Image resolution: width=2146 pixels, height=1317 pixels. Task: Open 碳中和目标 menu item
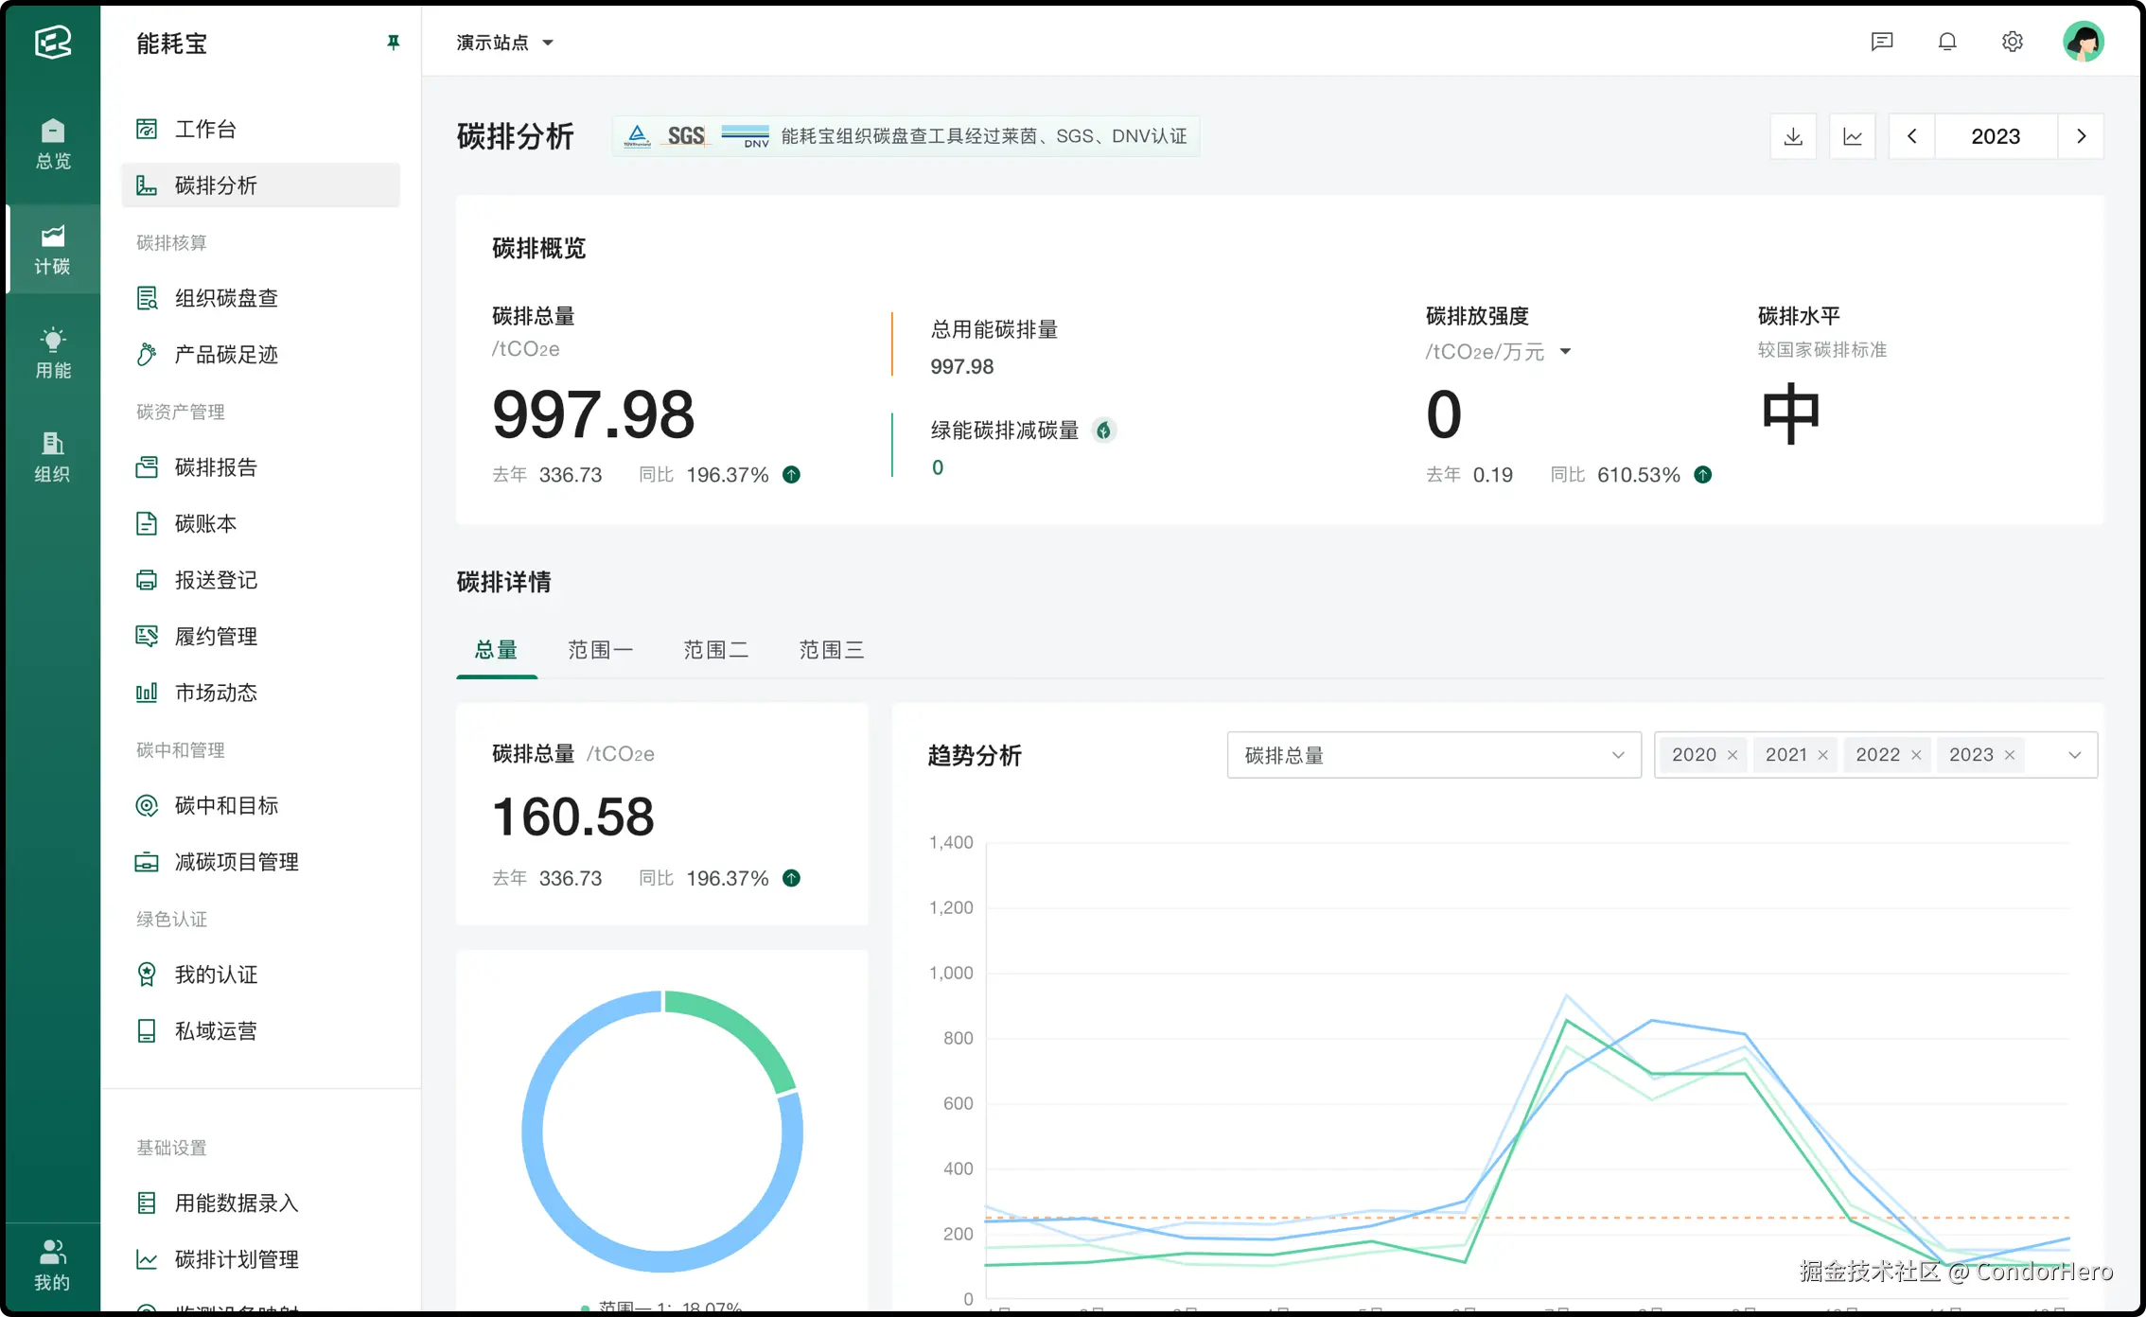coord(261,805)
